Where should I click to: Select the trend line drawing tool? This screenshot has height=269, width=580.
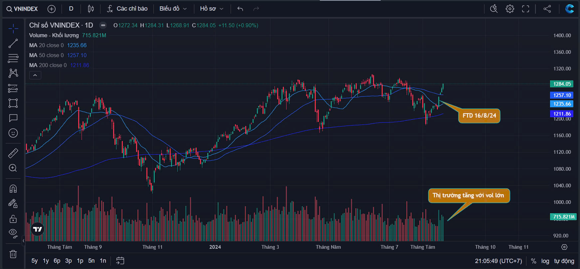click(x=13, y=44)
